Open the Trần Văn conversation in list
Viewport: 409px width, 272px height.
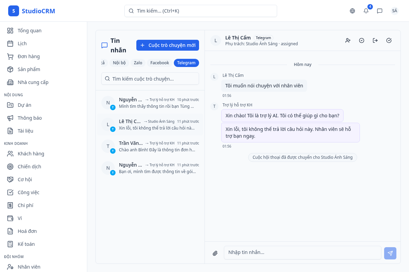(x=150, y=146)
